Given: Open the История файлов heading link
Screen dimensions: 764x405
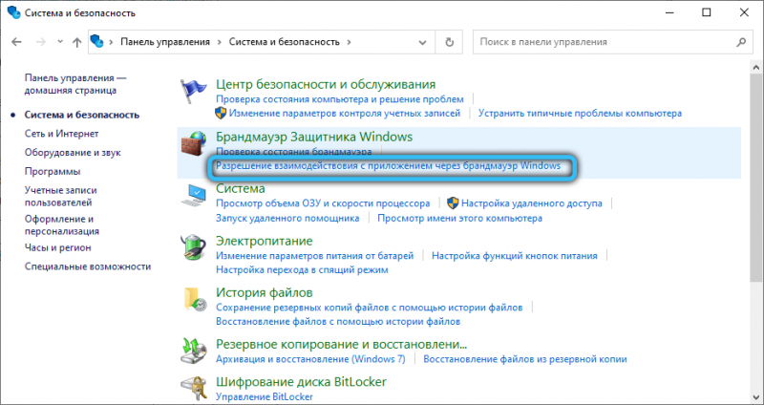Looking at the screenshot, I should 265,292.
